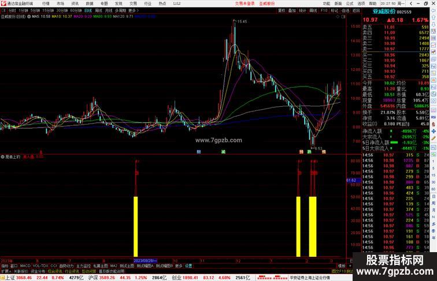
Task: Open the 关联报价 tab
Action: click(21, 271)
